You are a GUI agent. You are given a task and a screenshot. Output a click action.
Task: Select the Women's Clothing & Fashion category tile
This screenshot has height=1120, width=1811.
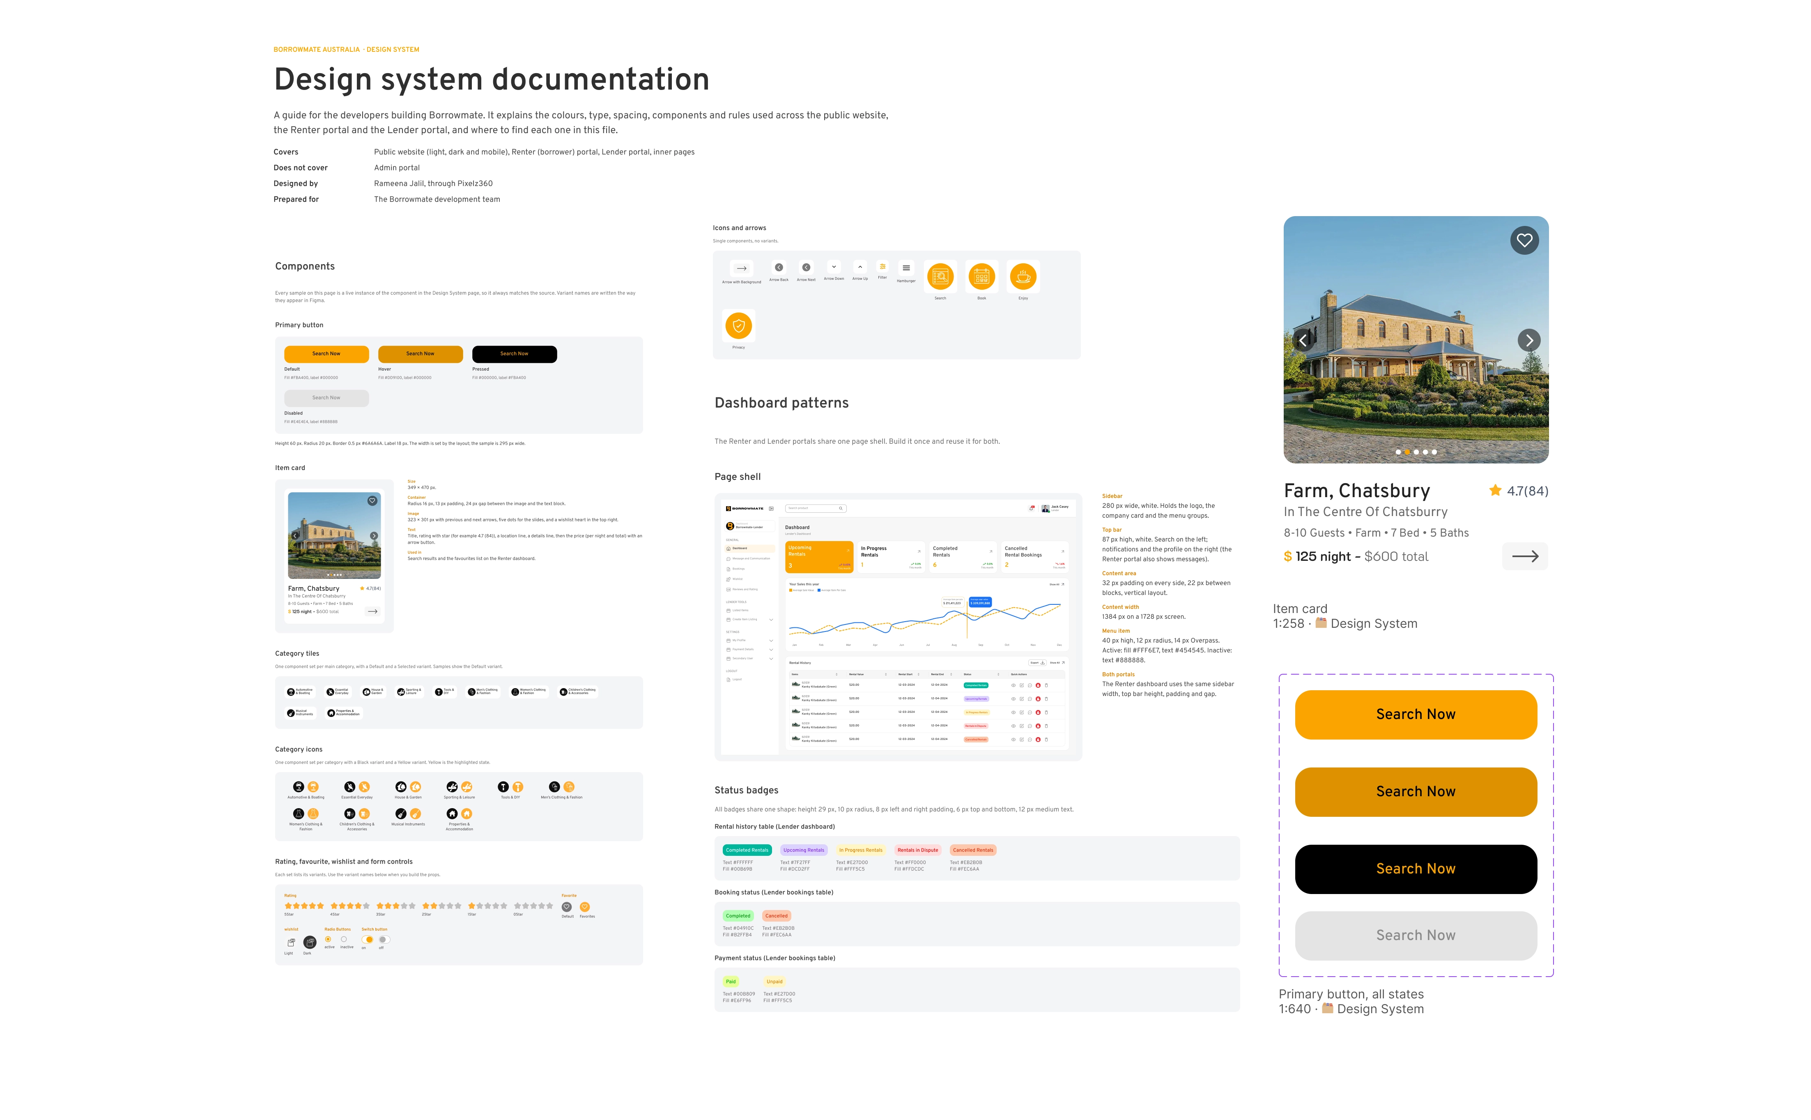point(529,692)
